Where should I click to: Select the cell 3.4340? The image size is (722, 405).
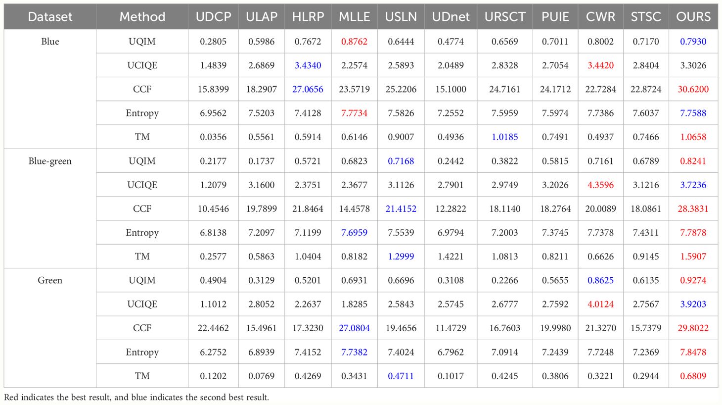[308, 65]
